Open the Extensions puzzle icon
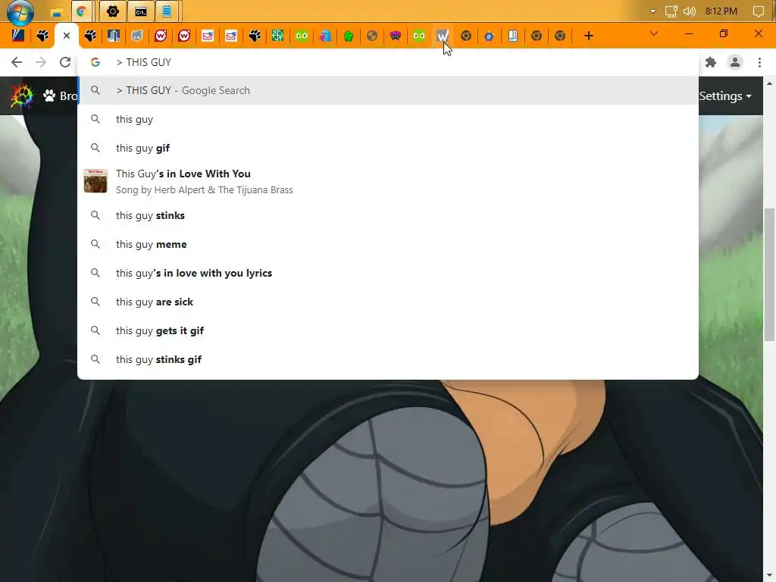The height and width of the screenshot is (582, 776). pos(711,62)
